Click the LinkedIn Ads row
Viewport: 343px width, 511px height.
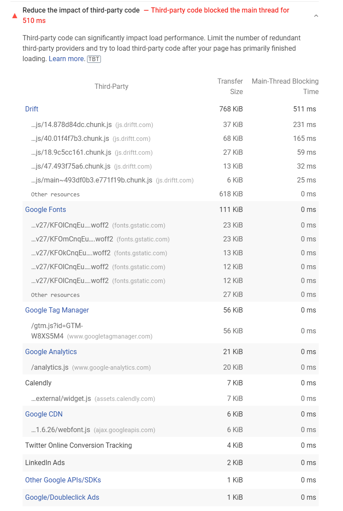point(170,463)
